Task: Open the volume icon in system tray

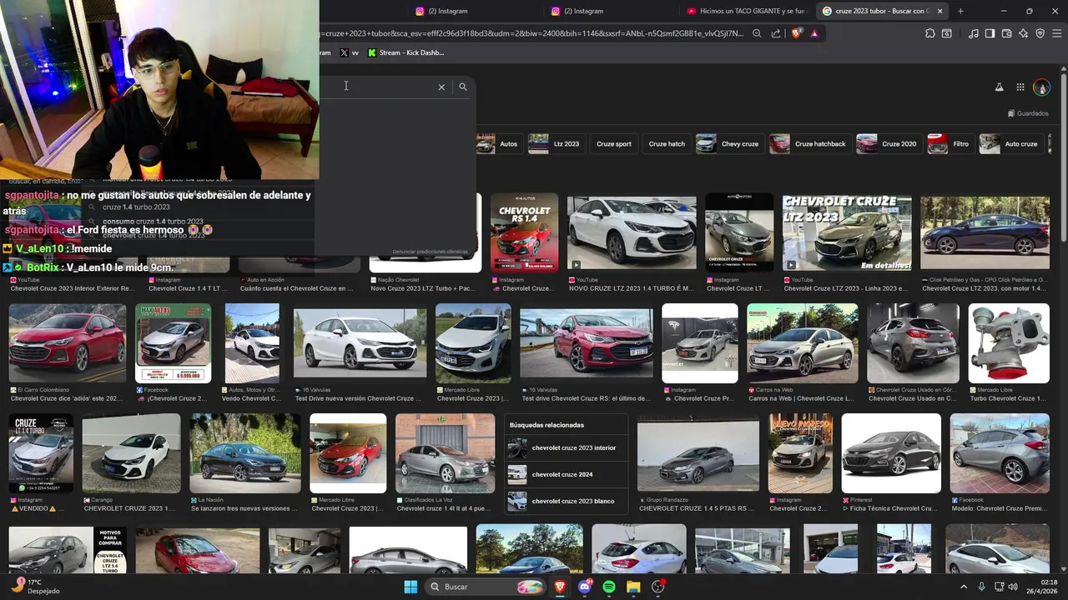Action: (1013, 587)
